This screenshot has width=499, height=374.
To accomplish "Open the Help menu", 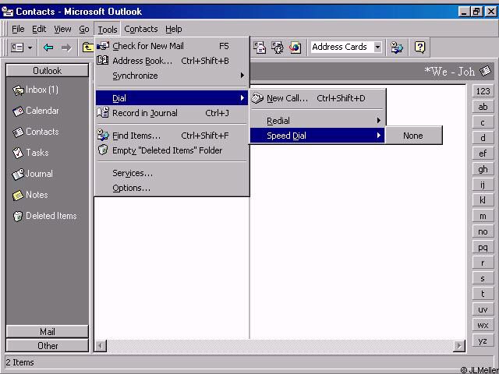I will [173, 30].
